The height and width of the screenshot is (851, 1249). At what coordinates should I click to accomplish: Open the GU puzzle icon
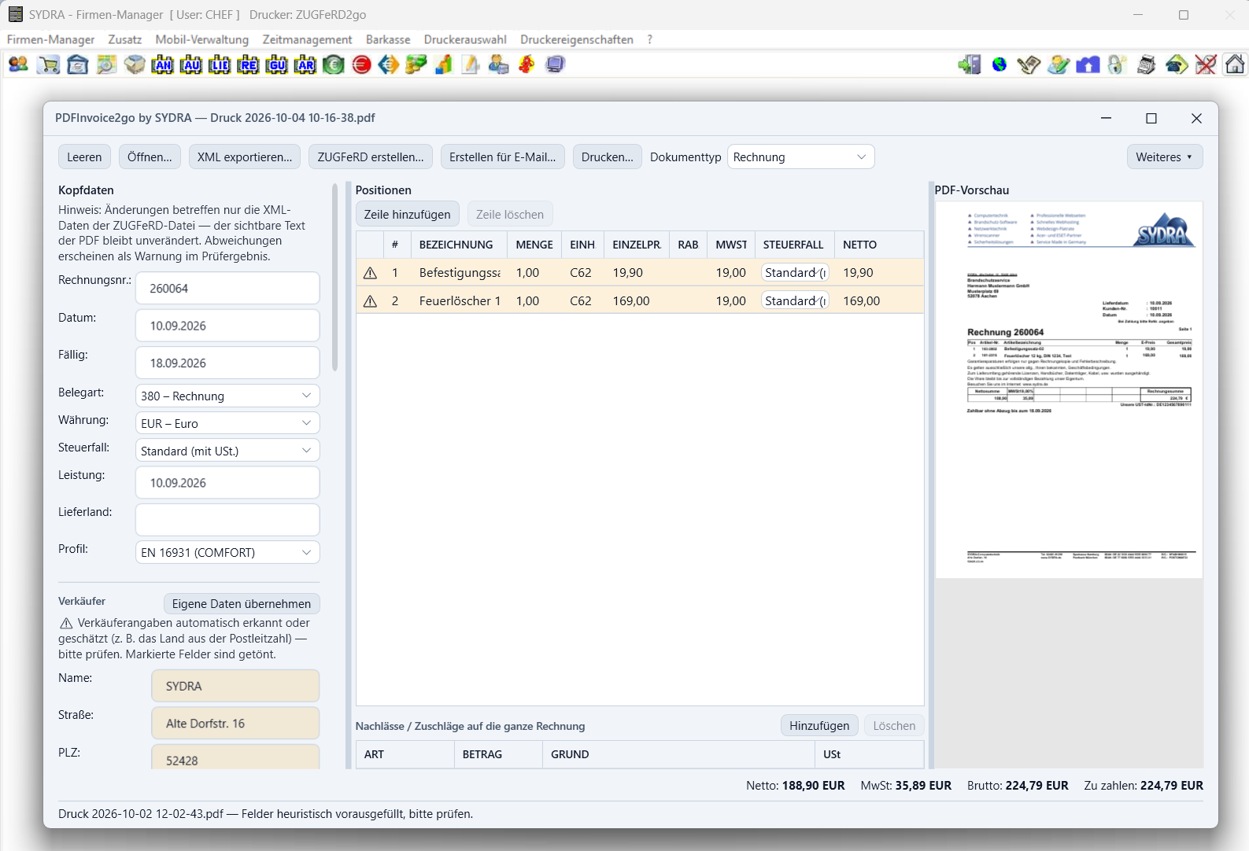[276, 64]
